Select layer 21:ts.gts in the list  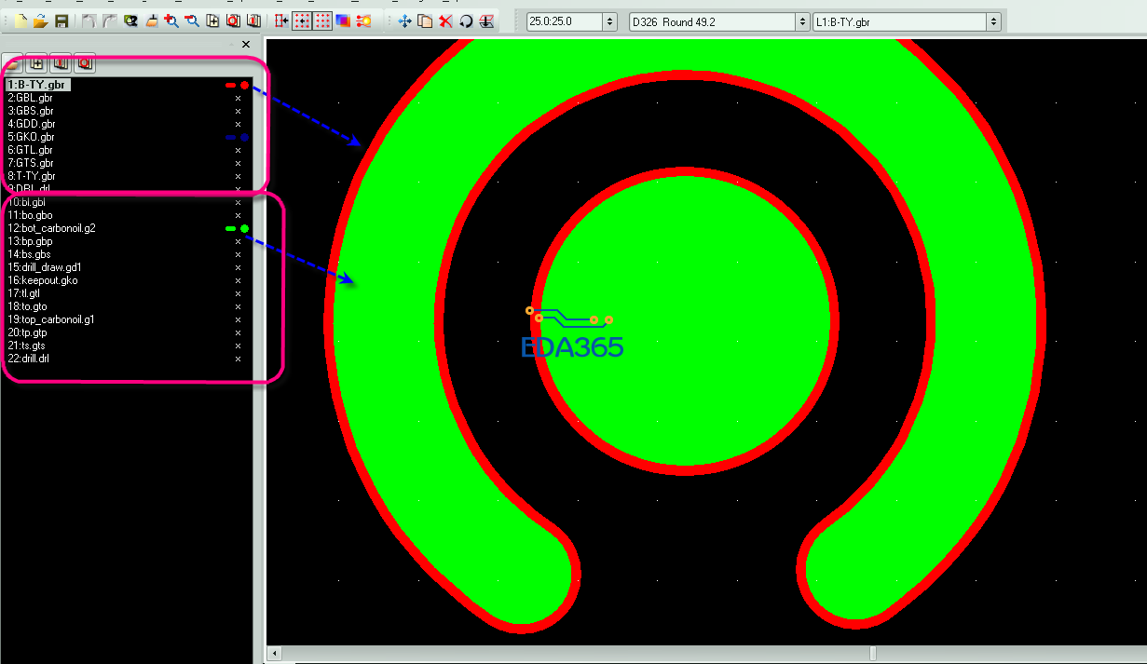(26, 346)
